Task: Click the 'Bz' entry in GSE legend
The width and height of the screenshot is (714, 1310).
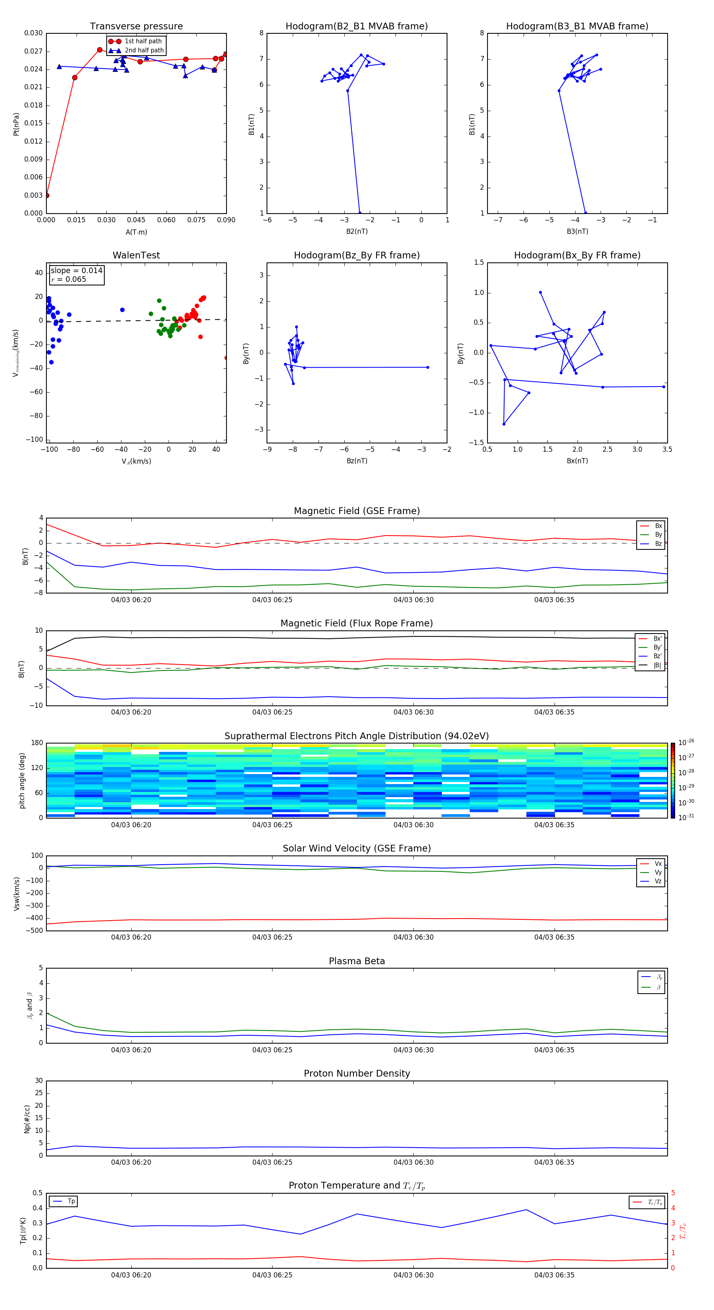Action: (x=651, y=543)
